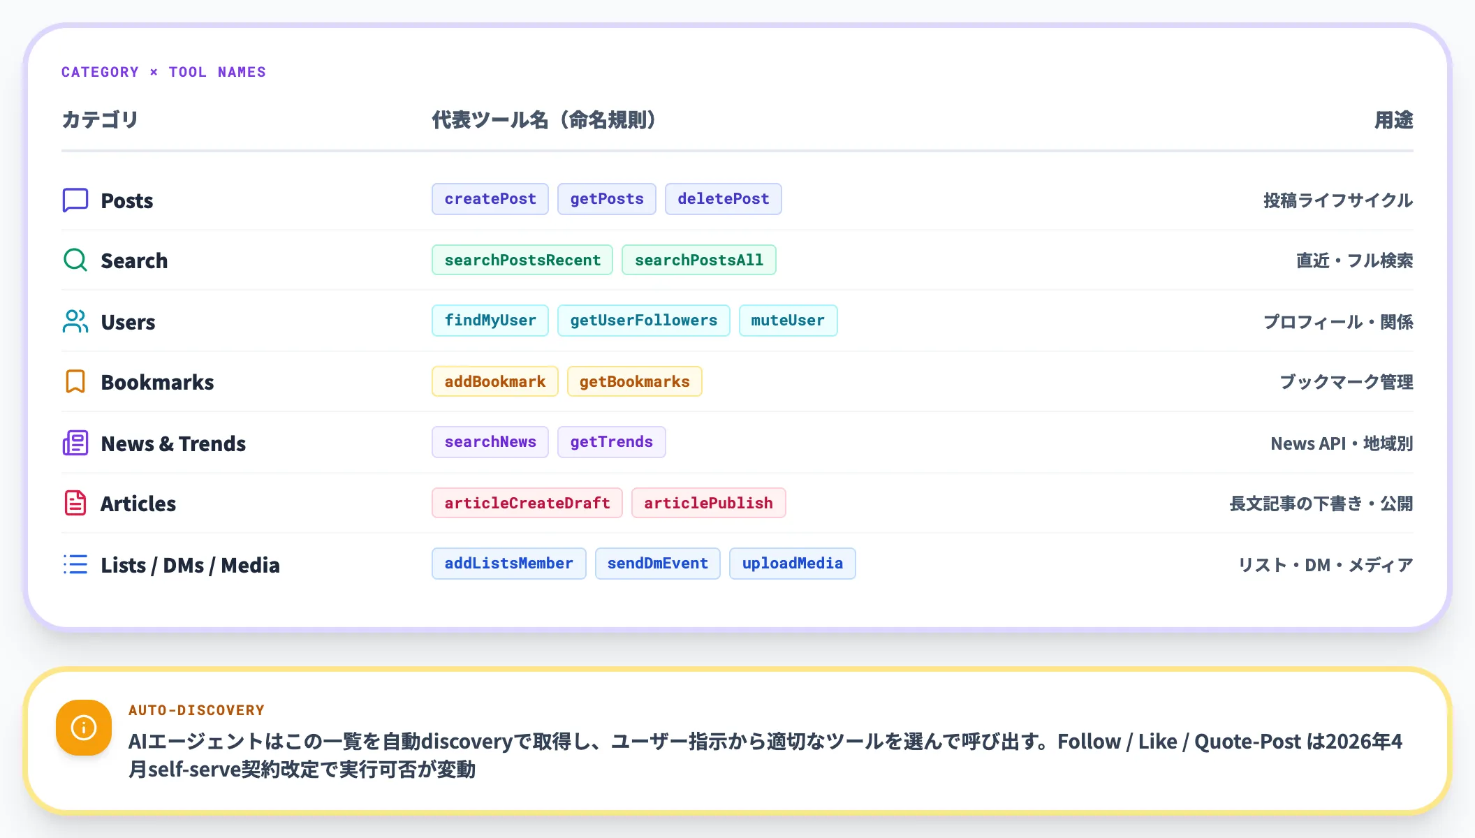Click the Articles category label
Viewport: 1475px width, 838px height.
[138, 503]
